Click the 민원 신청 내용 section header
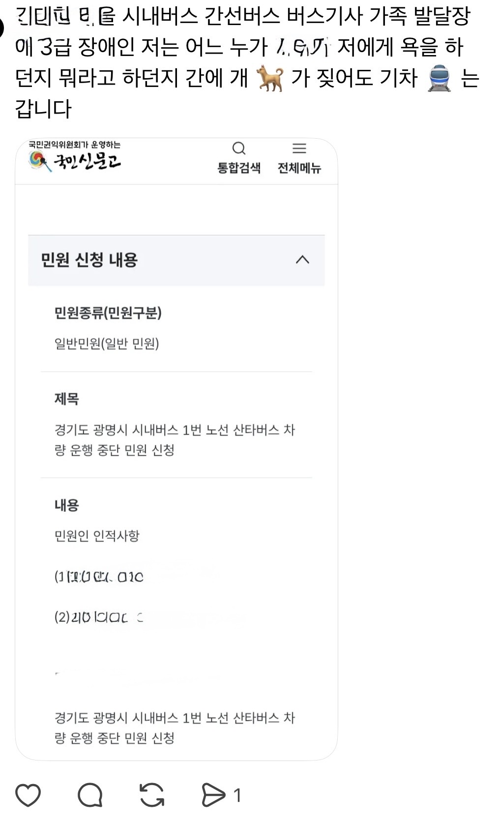The width and height of the screenshot is (500, 820). pos(176,260)
